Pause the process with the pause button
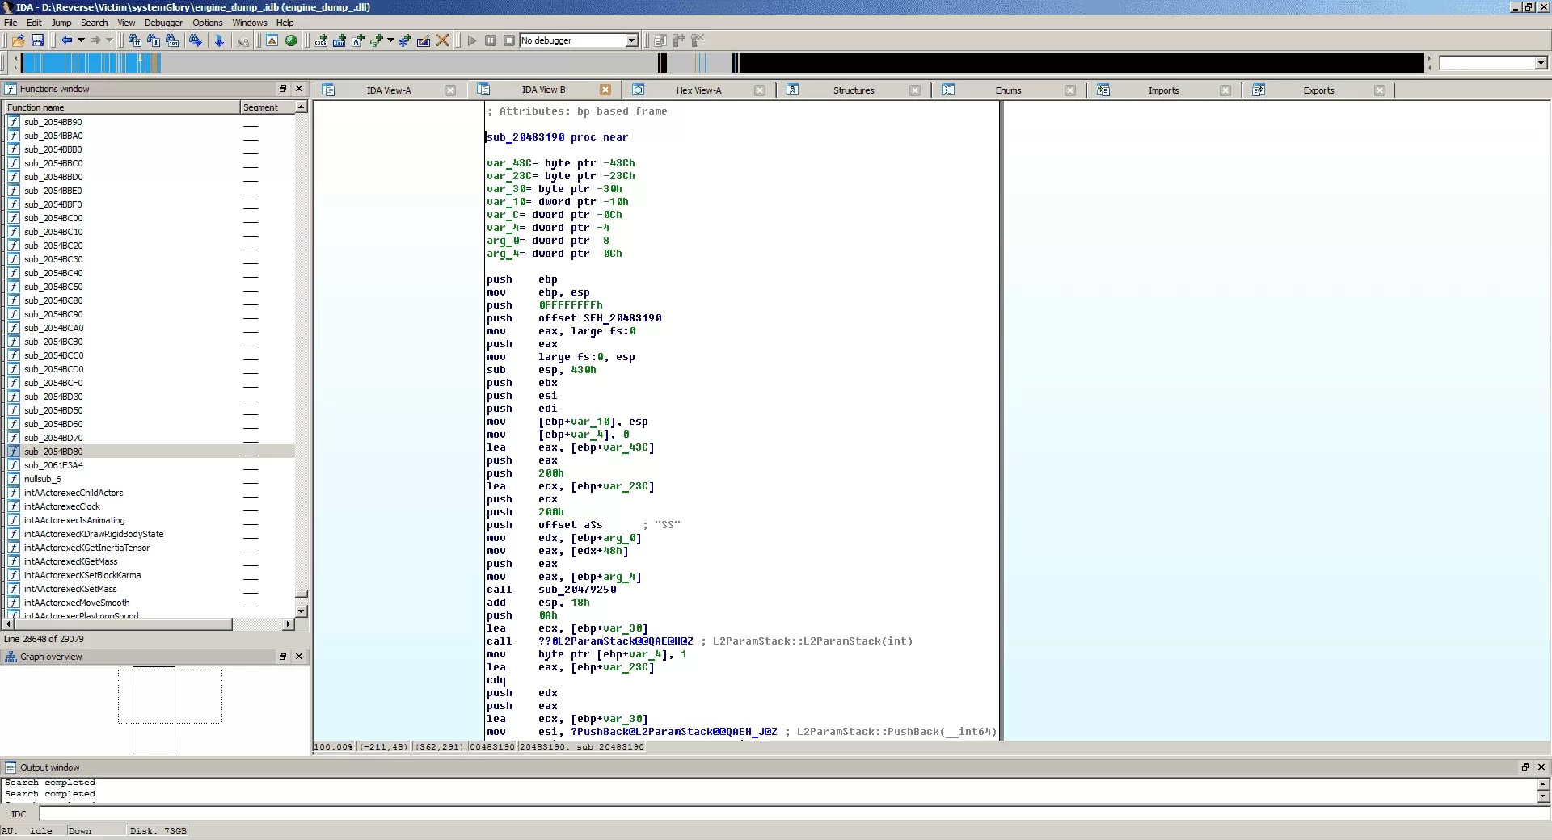The height and width of the screenshot is (840, 1552). (x=491, y=40)
